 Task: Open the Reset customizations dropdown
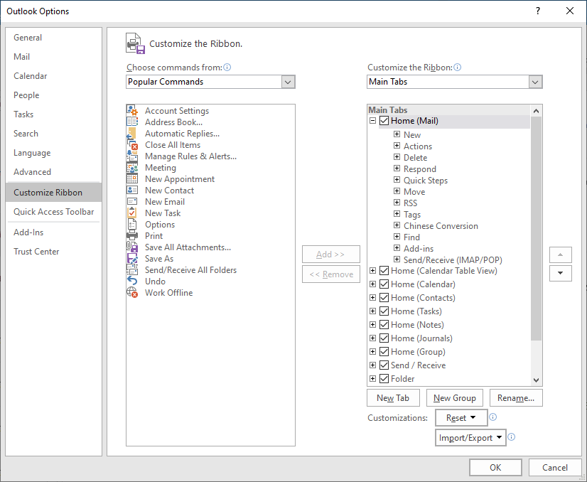click(461, 417)
